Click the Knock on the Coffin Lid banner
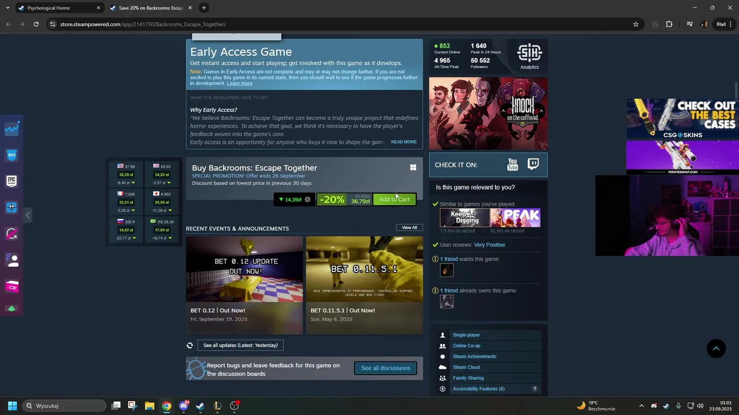 coord(488,114)
